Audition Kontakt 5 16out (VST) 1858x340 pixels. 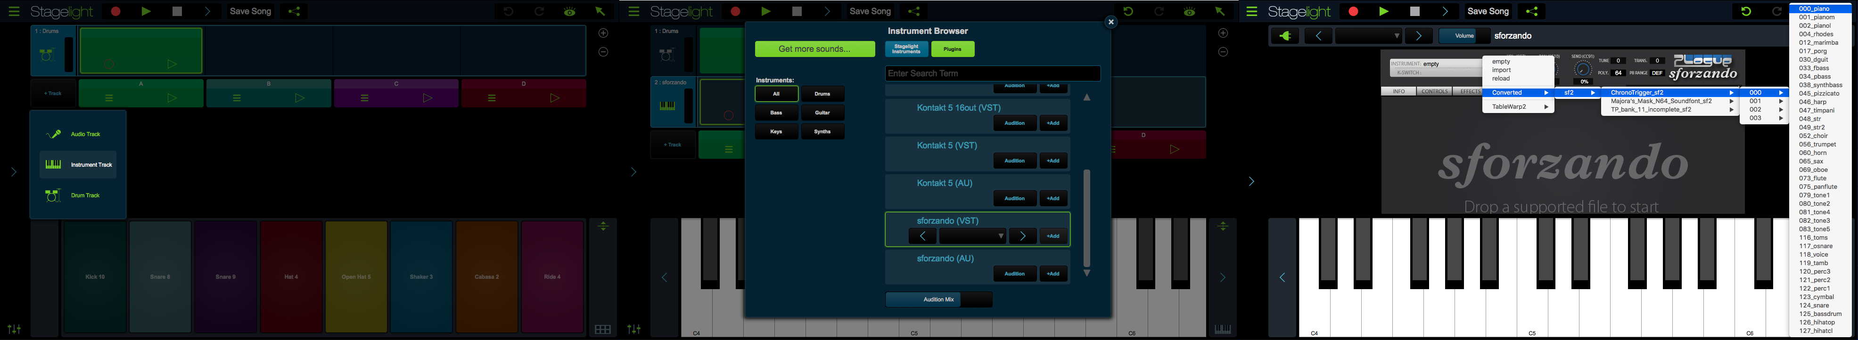[1015, 123]
